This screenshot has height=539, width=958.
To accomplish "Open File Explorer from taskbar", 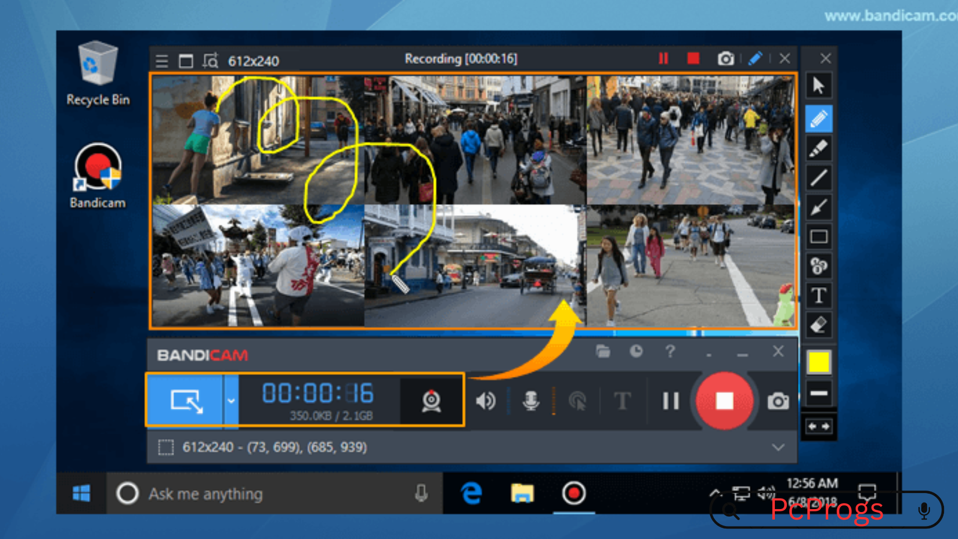I will (522, 493).
